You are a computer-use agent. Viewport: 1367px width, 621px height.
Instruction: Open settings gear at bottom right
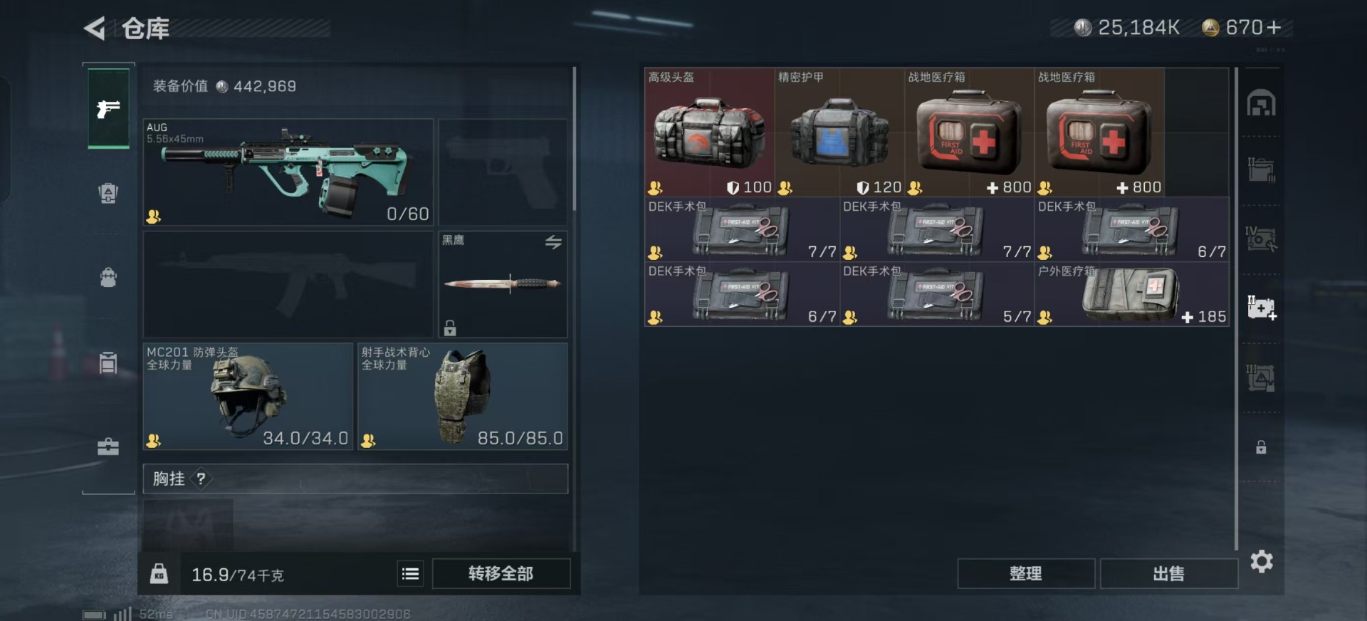click(x=1262, y=562)
